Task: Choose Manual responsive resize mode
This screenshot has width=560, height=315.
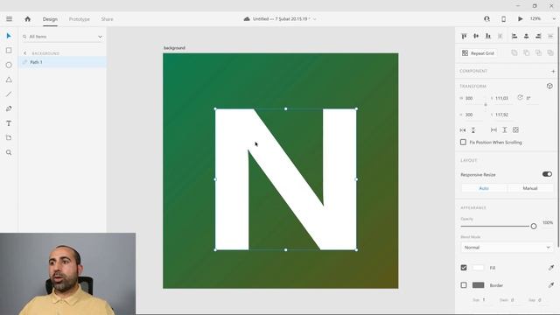Action: pos(530,188)
